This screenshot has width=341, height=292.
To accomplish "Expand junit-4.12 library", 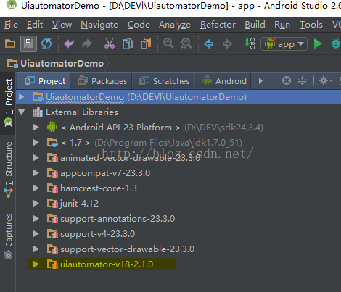I will (x=36, y=204).
